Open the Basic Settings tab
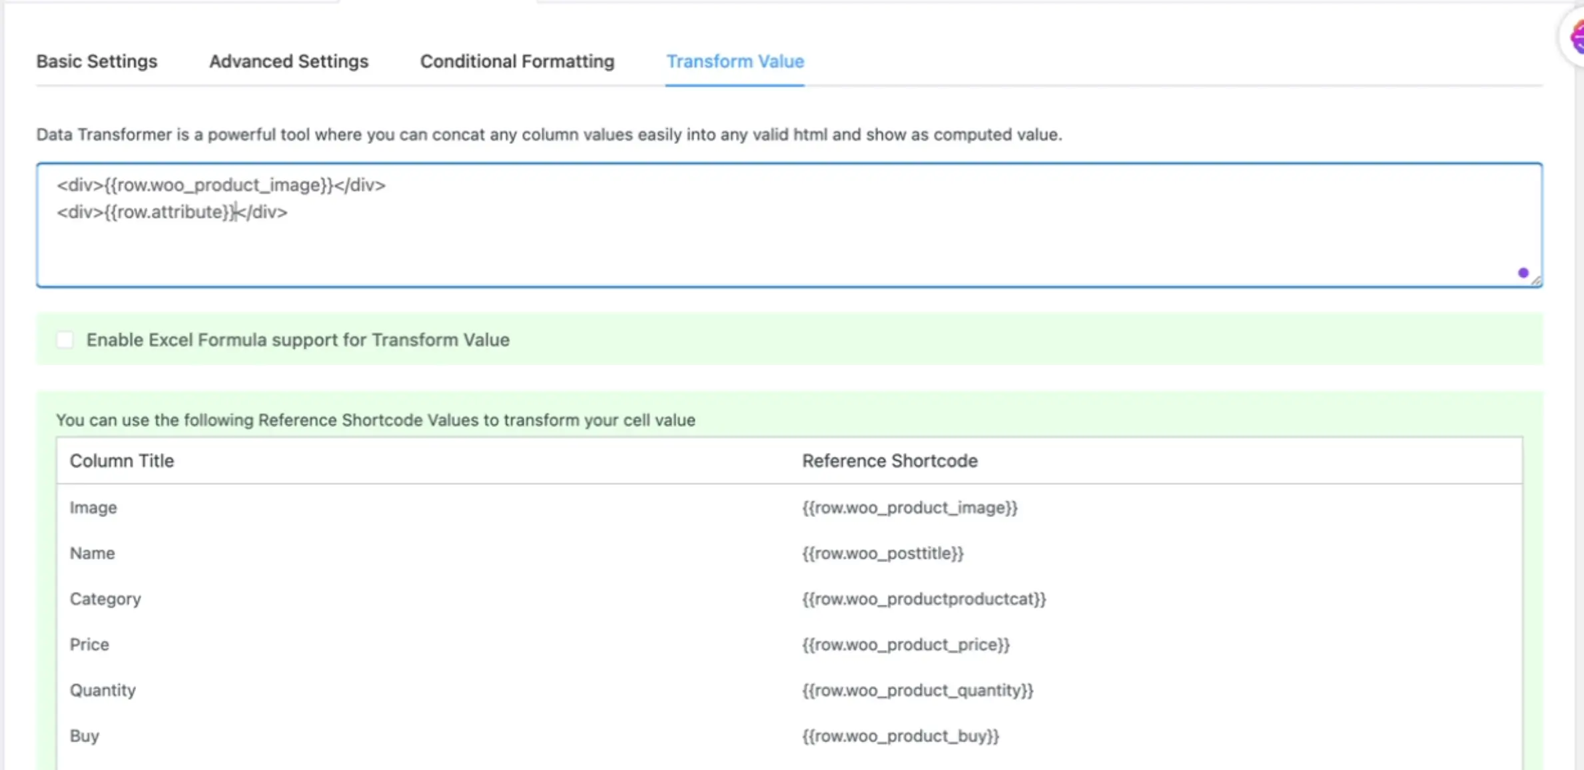The width and height of the screenshot is (1584, 770). [x=97, y=61]
